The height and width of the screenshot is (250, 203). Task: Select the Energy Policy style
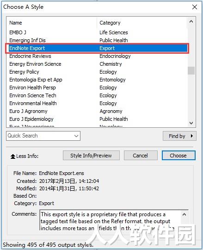pos(24,72)
